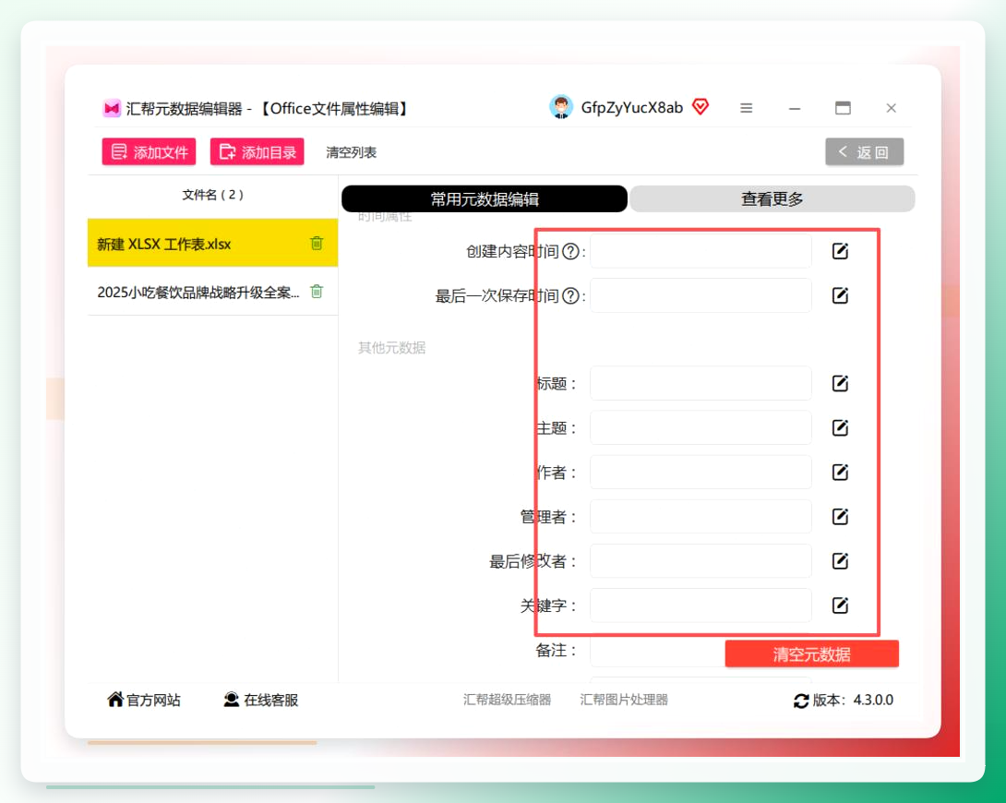Click edit icon beside 标题 field
The image size is (1006, 803).
(840, 383)
